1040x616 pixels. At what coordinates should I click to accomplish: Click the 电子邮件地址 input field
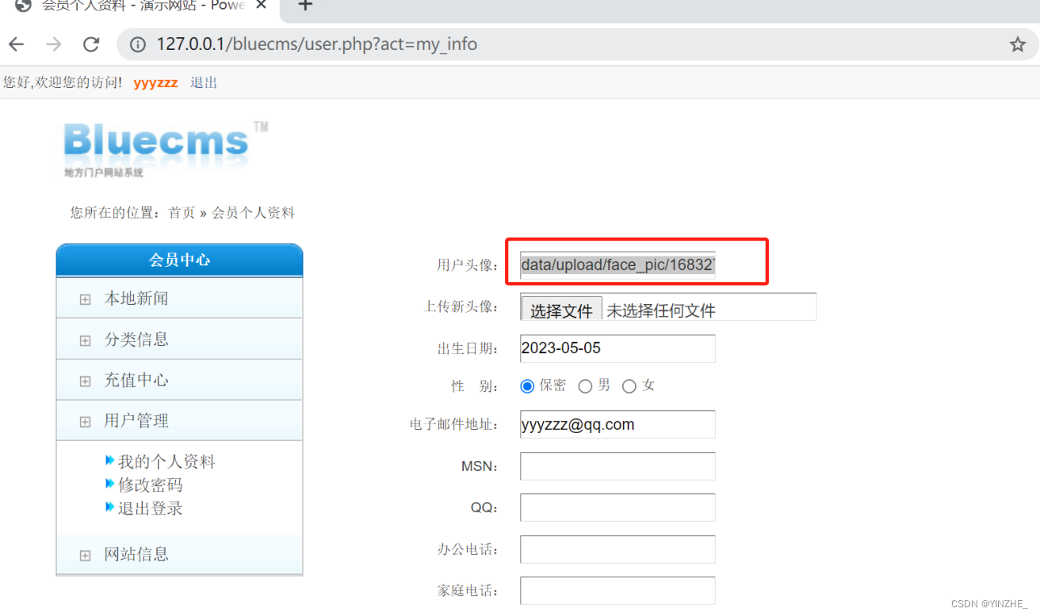(x=617, y=424)
